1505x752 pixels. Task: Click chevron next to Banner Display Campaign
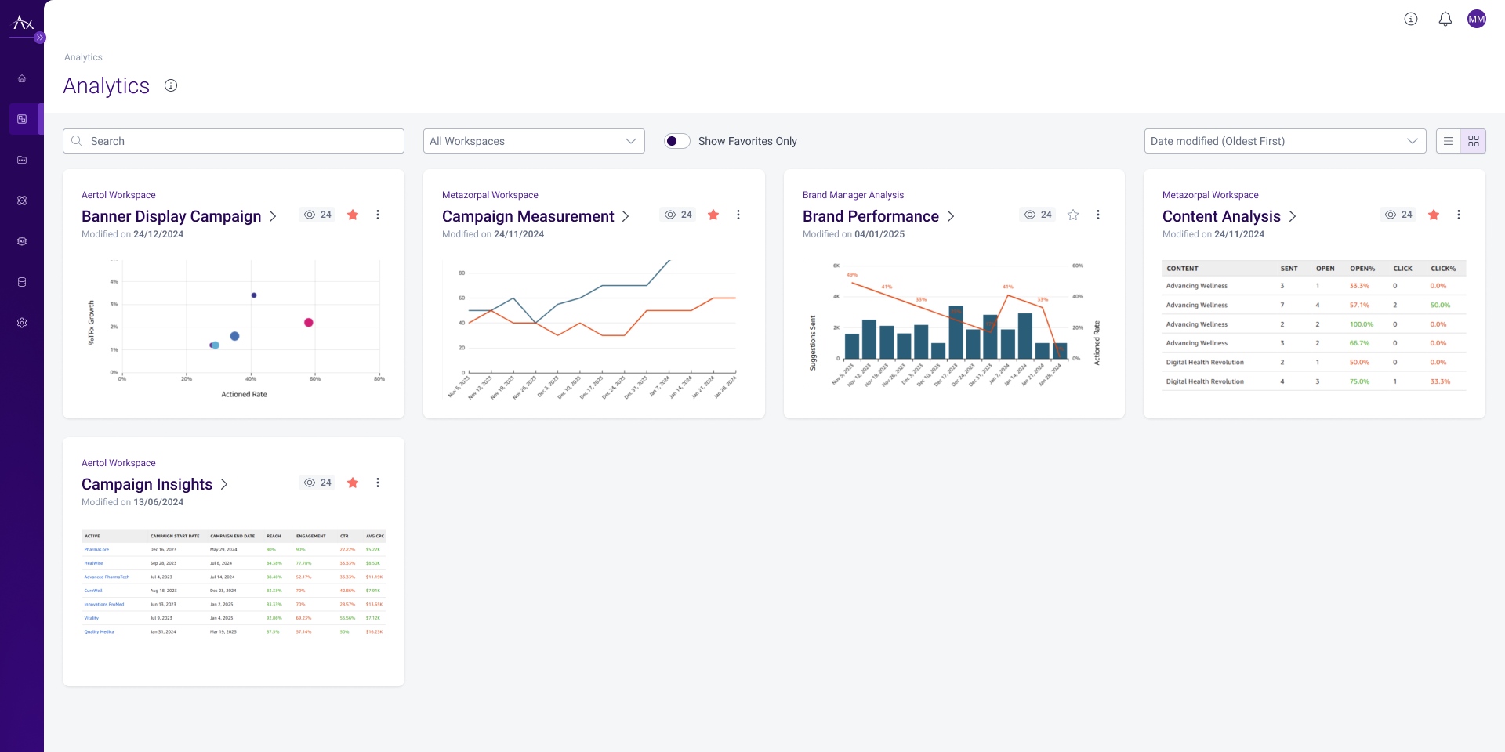[273, 216]
